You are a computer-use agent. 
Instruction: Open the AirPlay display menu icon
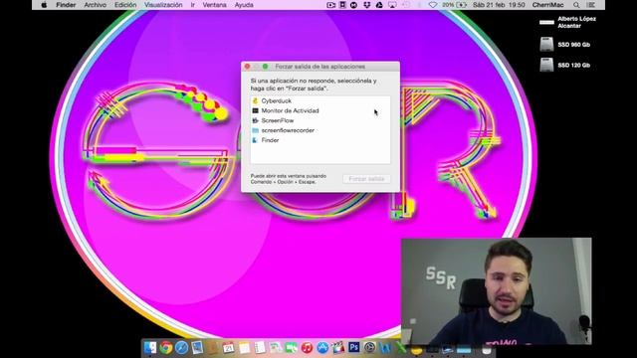(392, 5)
